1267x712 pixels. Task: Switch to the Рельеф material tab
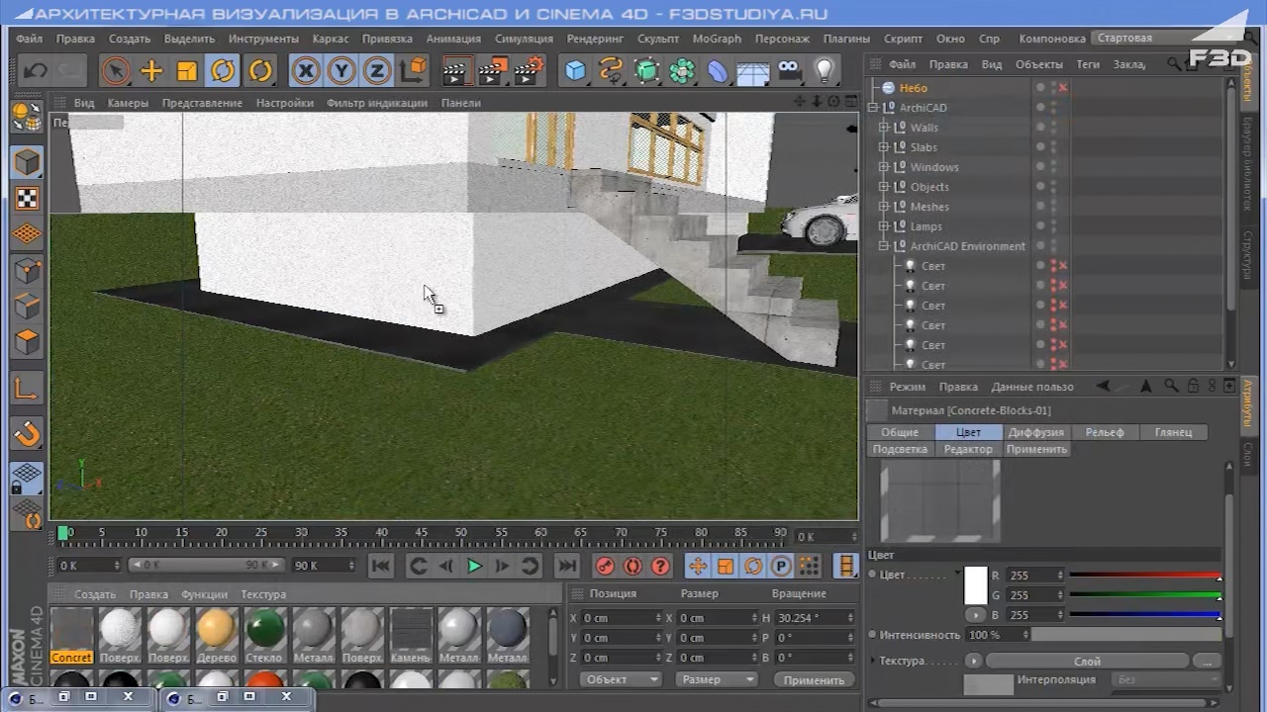1104,432
